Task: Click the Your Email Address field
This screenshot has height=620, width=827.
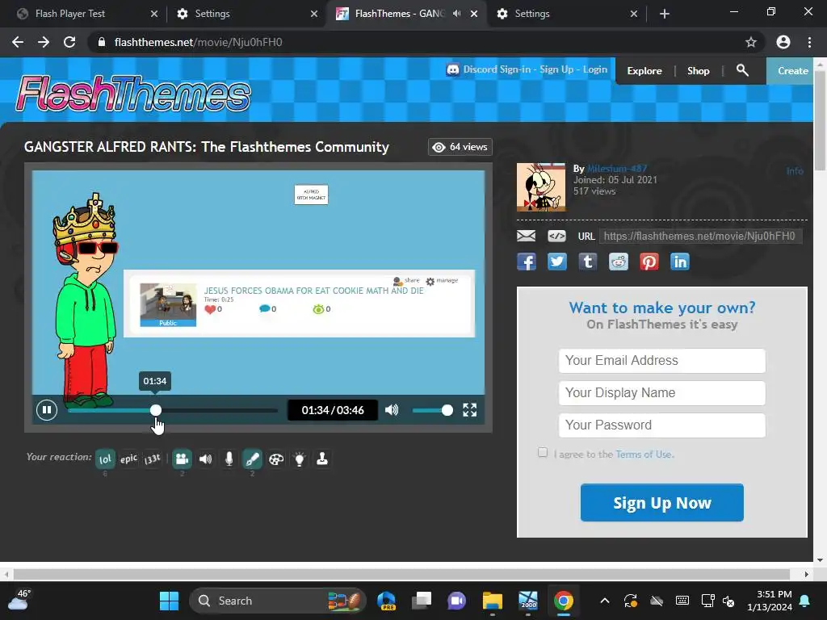Action: tap(662, 361)
